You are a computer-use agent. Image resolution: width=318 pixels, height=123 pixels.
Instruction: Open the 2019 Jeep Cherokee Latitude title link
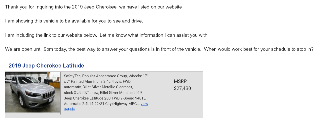click(x=46, y=66)
